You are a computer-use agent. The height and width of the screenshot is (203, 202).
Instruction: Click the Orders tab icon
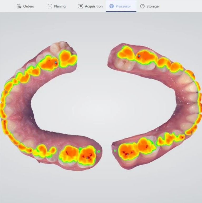point(19,6)
